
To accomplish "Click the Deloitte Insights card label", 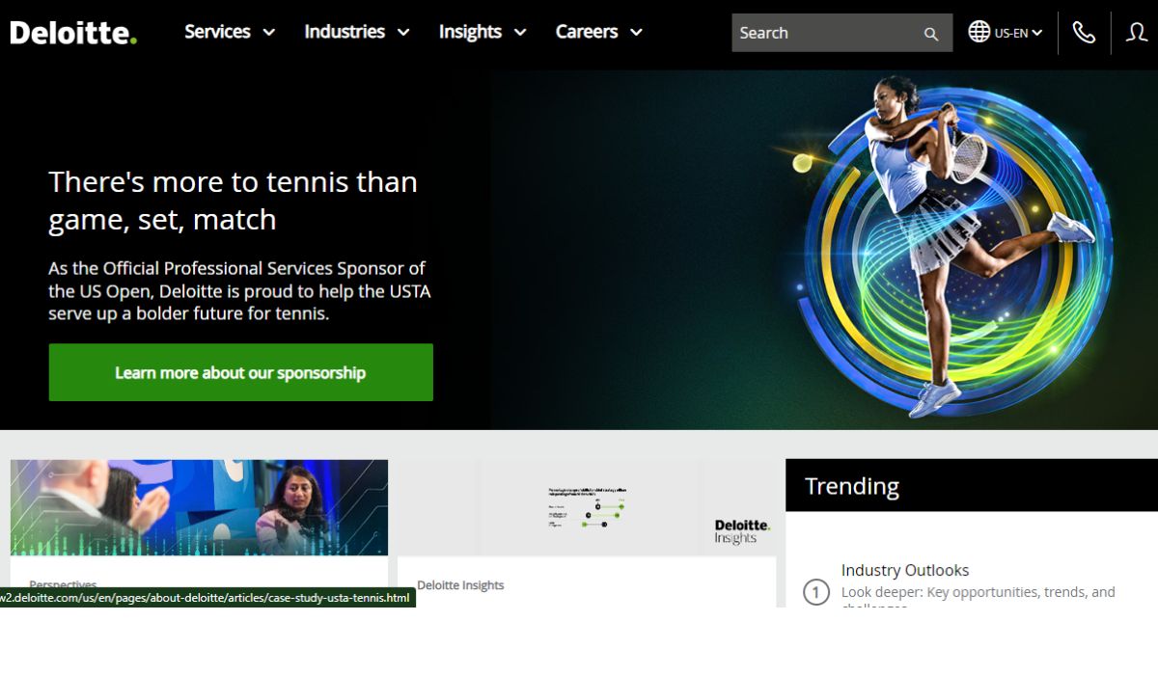I will [460, 585].
